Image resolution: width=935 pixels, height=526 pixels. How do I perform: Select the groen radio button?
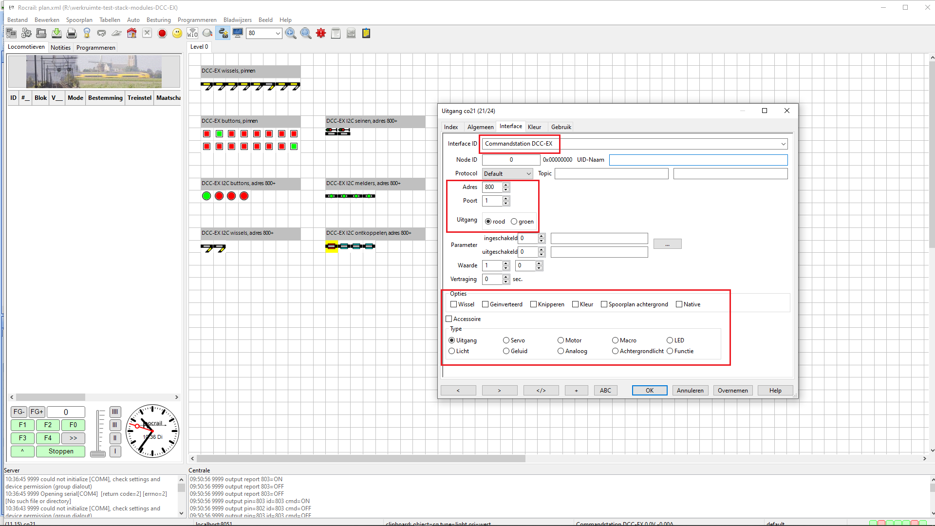pyautogui.click(x=514, y=222)
